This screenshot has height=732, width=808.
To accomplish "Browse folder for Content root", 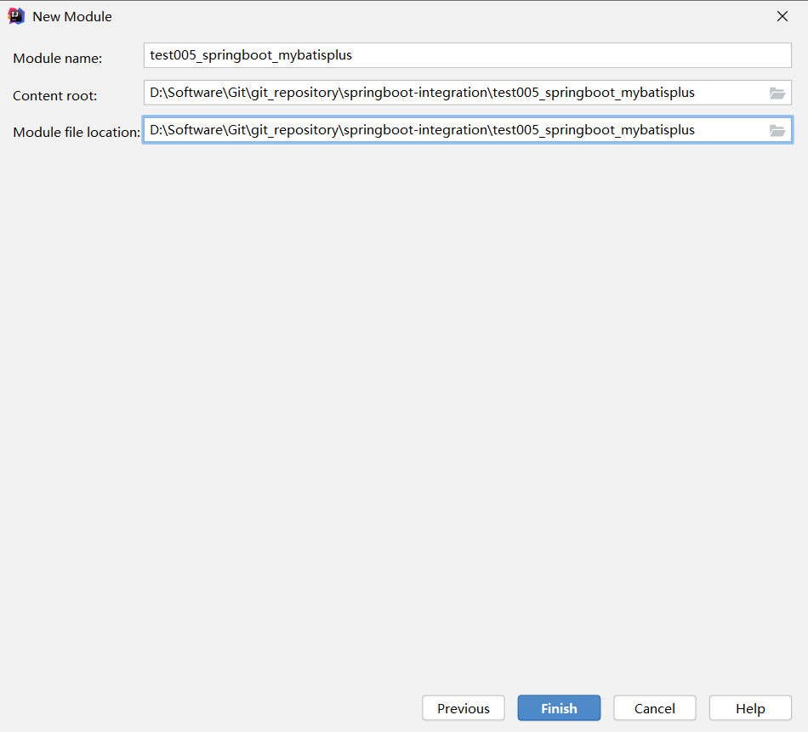I will click(777, 94).
